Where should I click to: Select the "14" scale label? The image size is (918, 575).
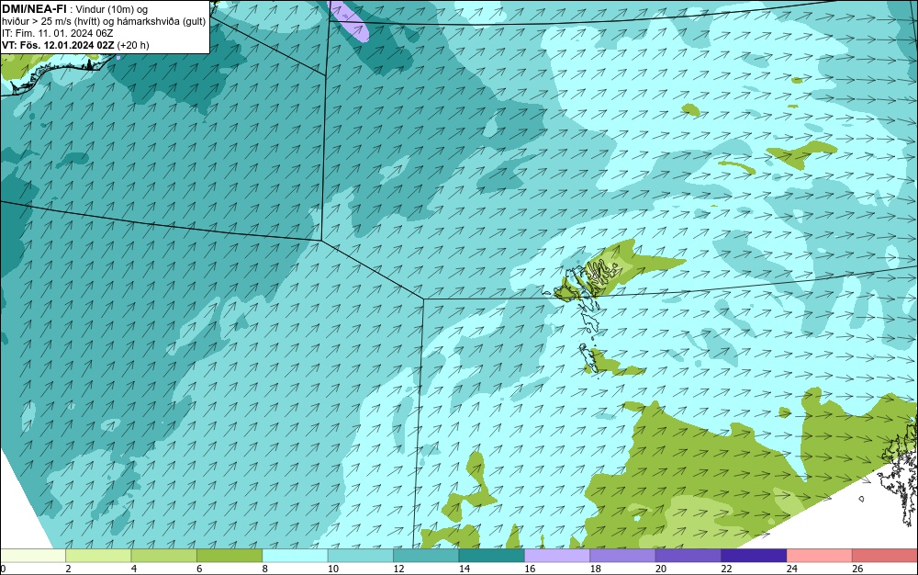point(465,569)
